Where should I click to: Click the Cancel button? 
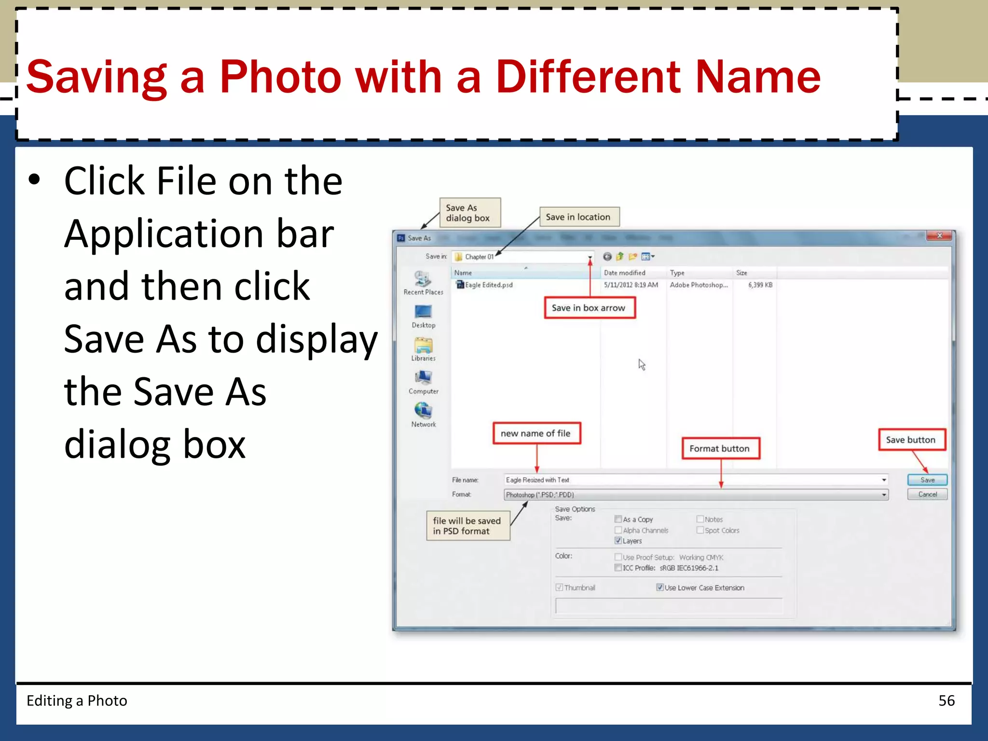[927, 494]
